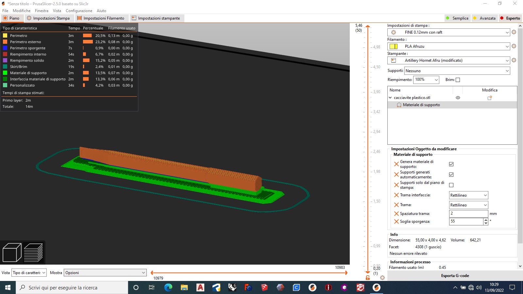The image size is (523, 294).
Task: Open AutoCAD from taskbar
Action: point(200,287)
